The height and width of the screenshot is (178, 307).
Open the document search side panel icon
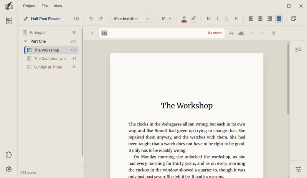point(298,49)
